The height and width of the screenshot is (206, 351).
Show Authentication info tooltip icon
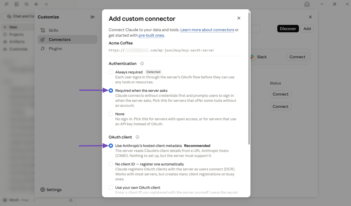(x=142, y=64)
